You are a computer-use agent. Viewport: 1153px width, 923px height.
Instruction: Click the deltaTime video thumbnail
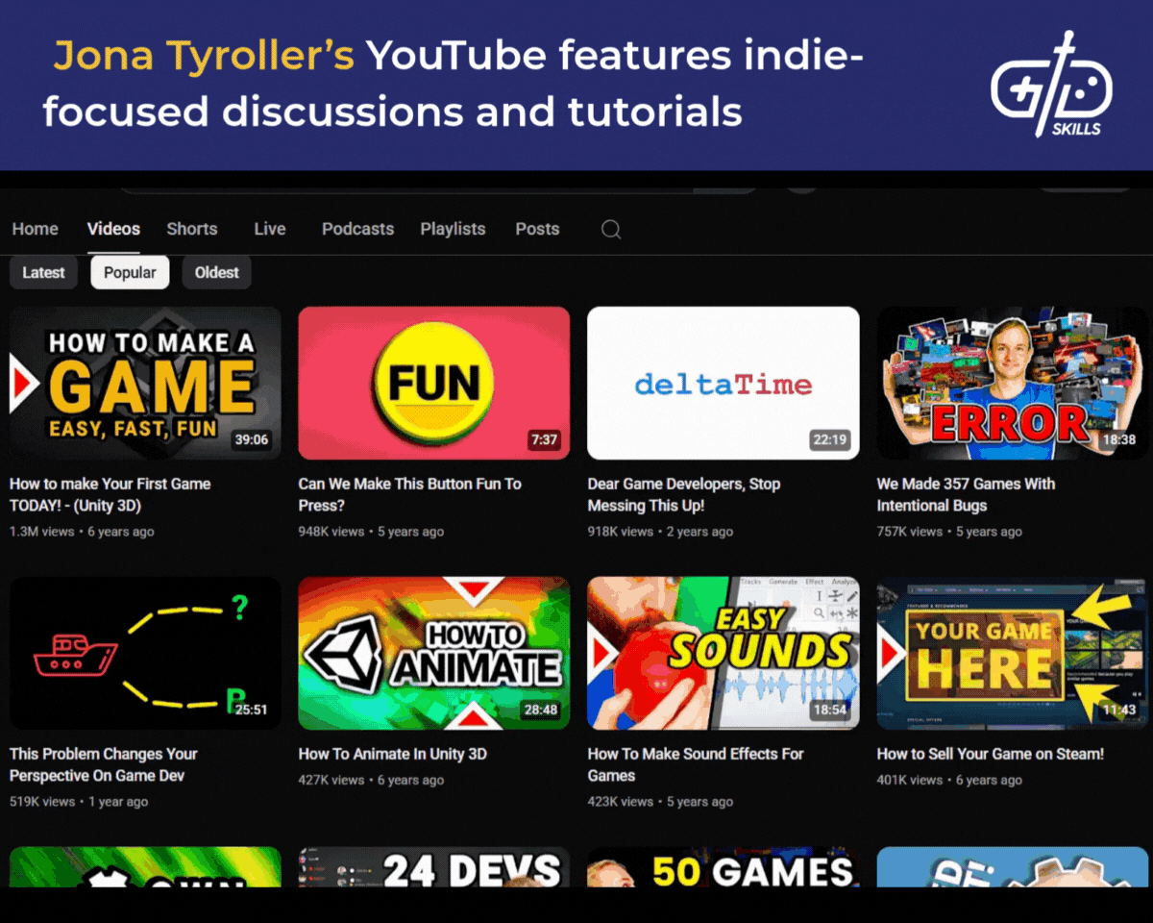[723, 383]
